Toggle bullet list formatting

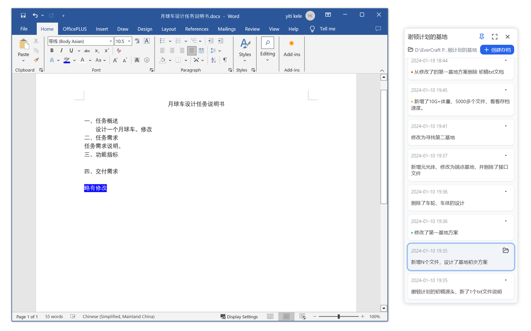pos(163,41)
